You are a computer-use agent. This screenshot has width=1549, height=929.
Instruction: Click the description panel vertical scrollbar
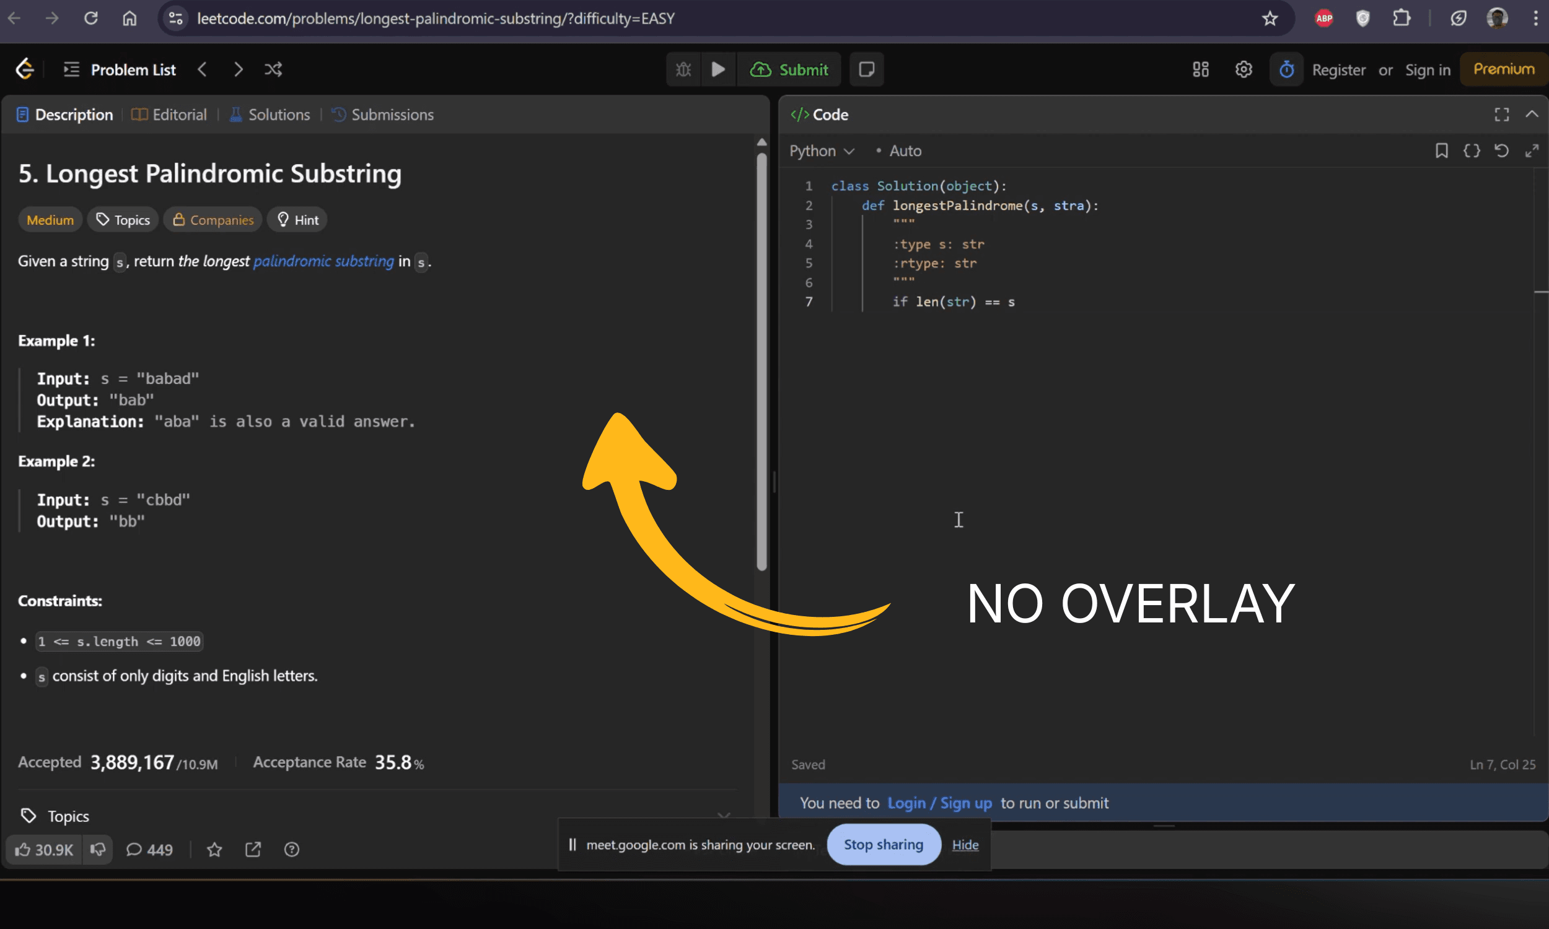(761, 363)
